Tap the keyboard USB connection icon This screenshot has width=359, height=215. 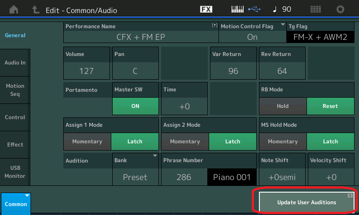pyautogui.click(x=245, y=9)
